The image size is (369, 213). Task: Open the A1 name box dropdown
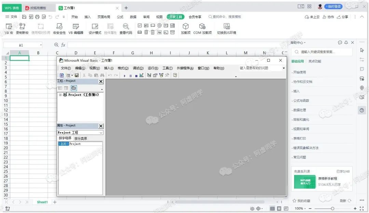tap(41, 45)
